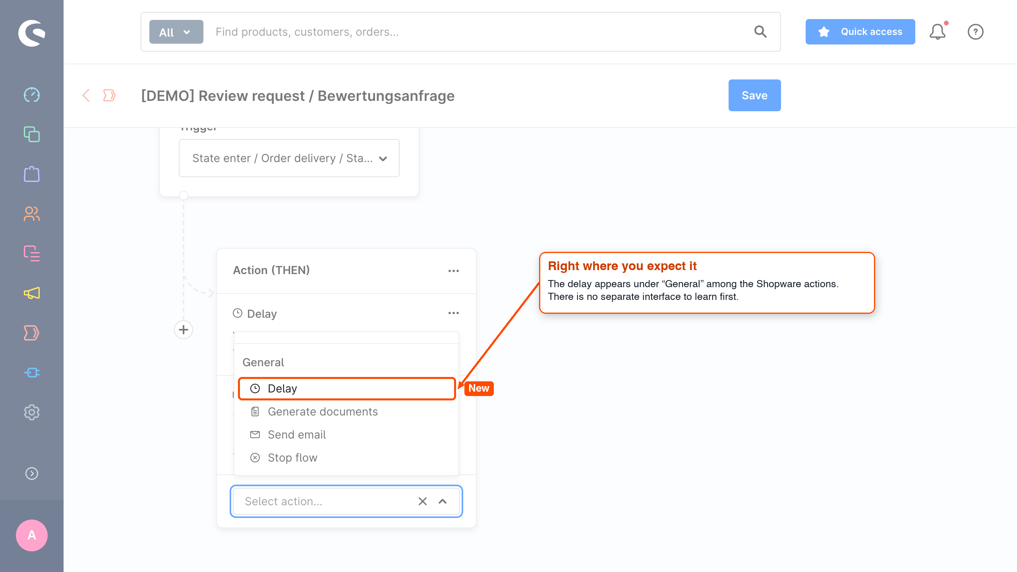This screenshot has width=1017, height=572.
Task: Open the Delay action three-dot menu
Action: (x=454, y=313)
